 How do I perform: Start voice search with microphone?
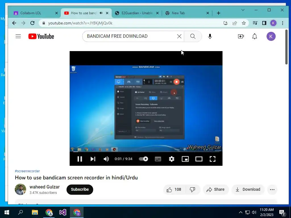click(210, 36)
